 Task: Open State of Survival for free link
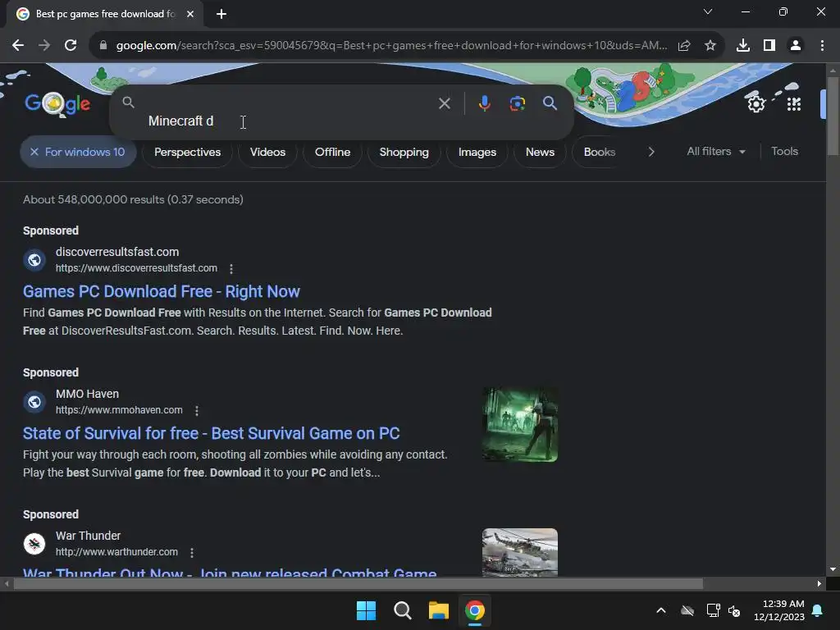click(x=211, y=433)
